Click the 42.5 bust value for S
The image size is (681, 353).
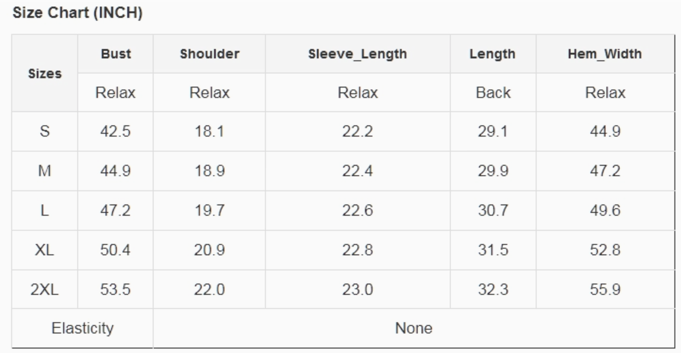[115, 131]
